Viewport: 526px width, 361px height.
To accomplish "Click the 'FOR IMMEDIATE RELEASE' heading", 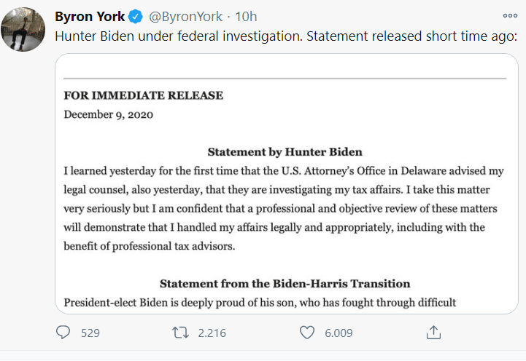I will click(144, 95).
